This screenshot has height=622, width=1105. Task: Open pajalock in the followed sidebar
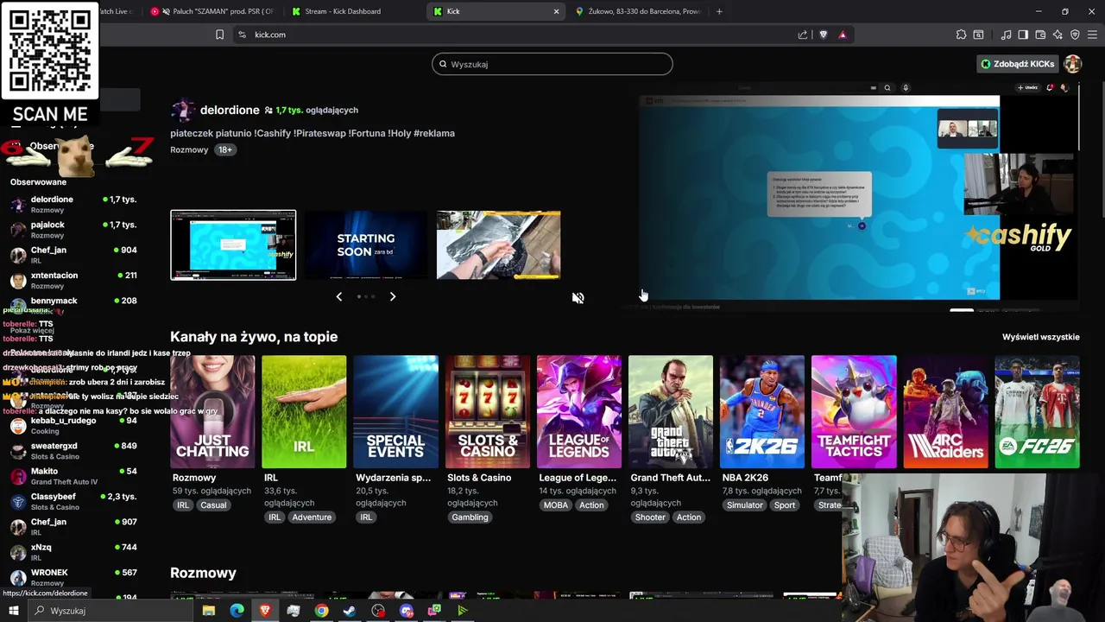click(x=73, y=229)
